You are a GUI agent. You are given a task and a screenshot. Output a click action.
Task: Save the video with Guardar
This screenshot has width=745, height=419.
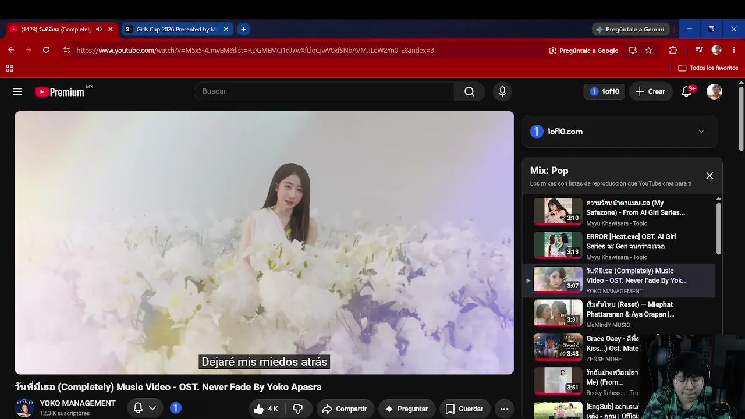pos(464,409)
